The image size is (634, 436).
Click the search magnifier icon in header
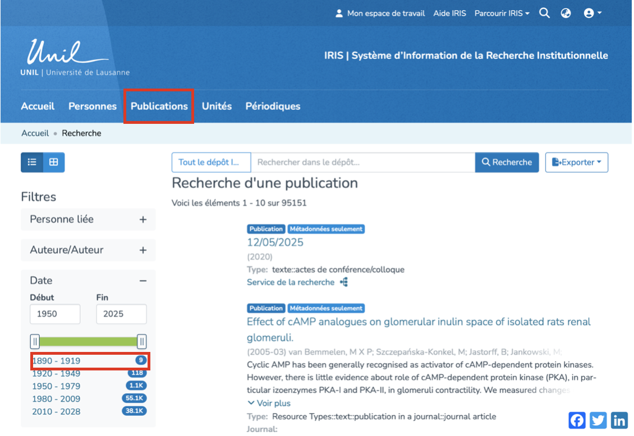pyautogui.click(x=544, y=13)
